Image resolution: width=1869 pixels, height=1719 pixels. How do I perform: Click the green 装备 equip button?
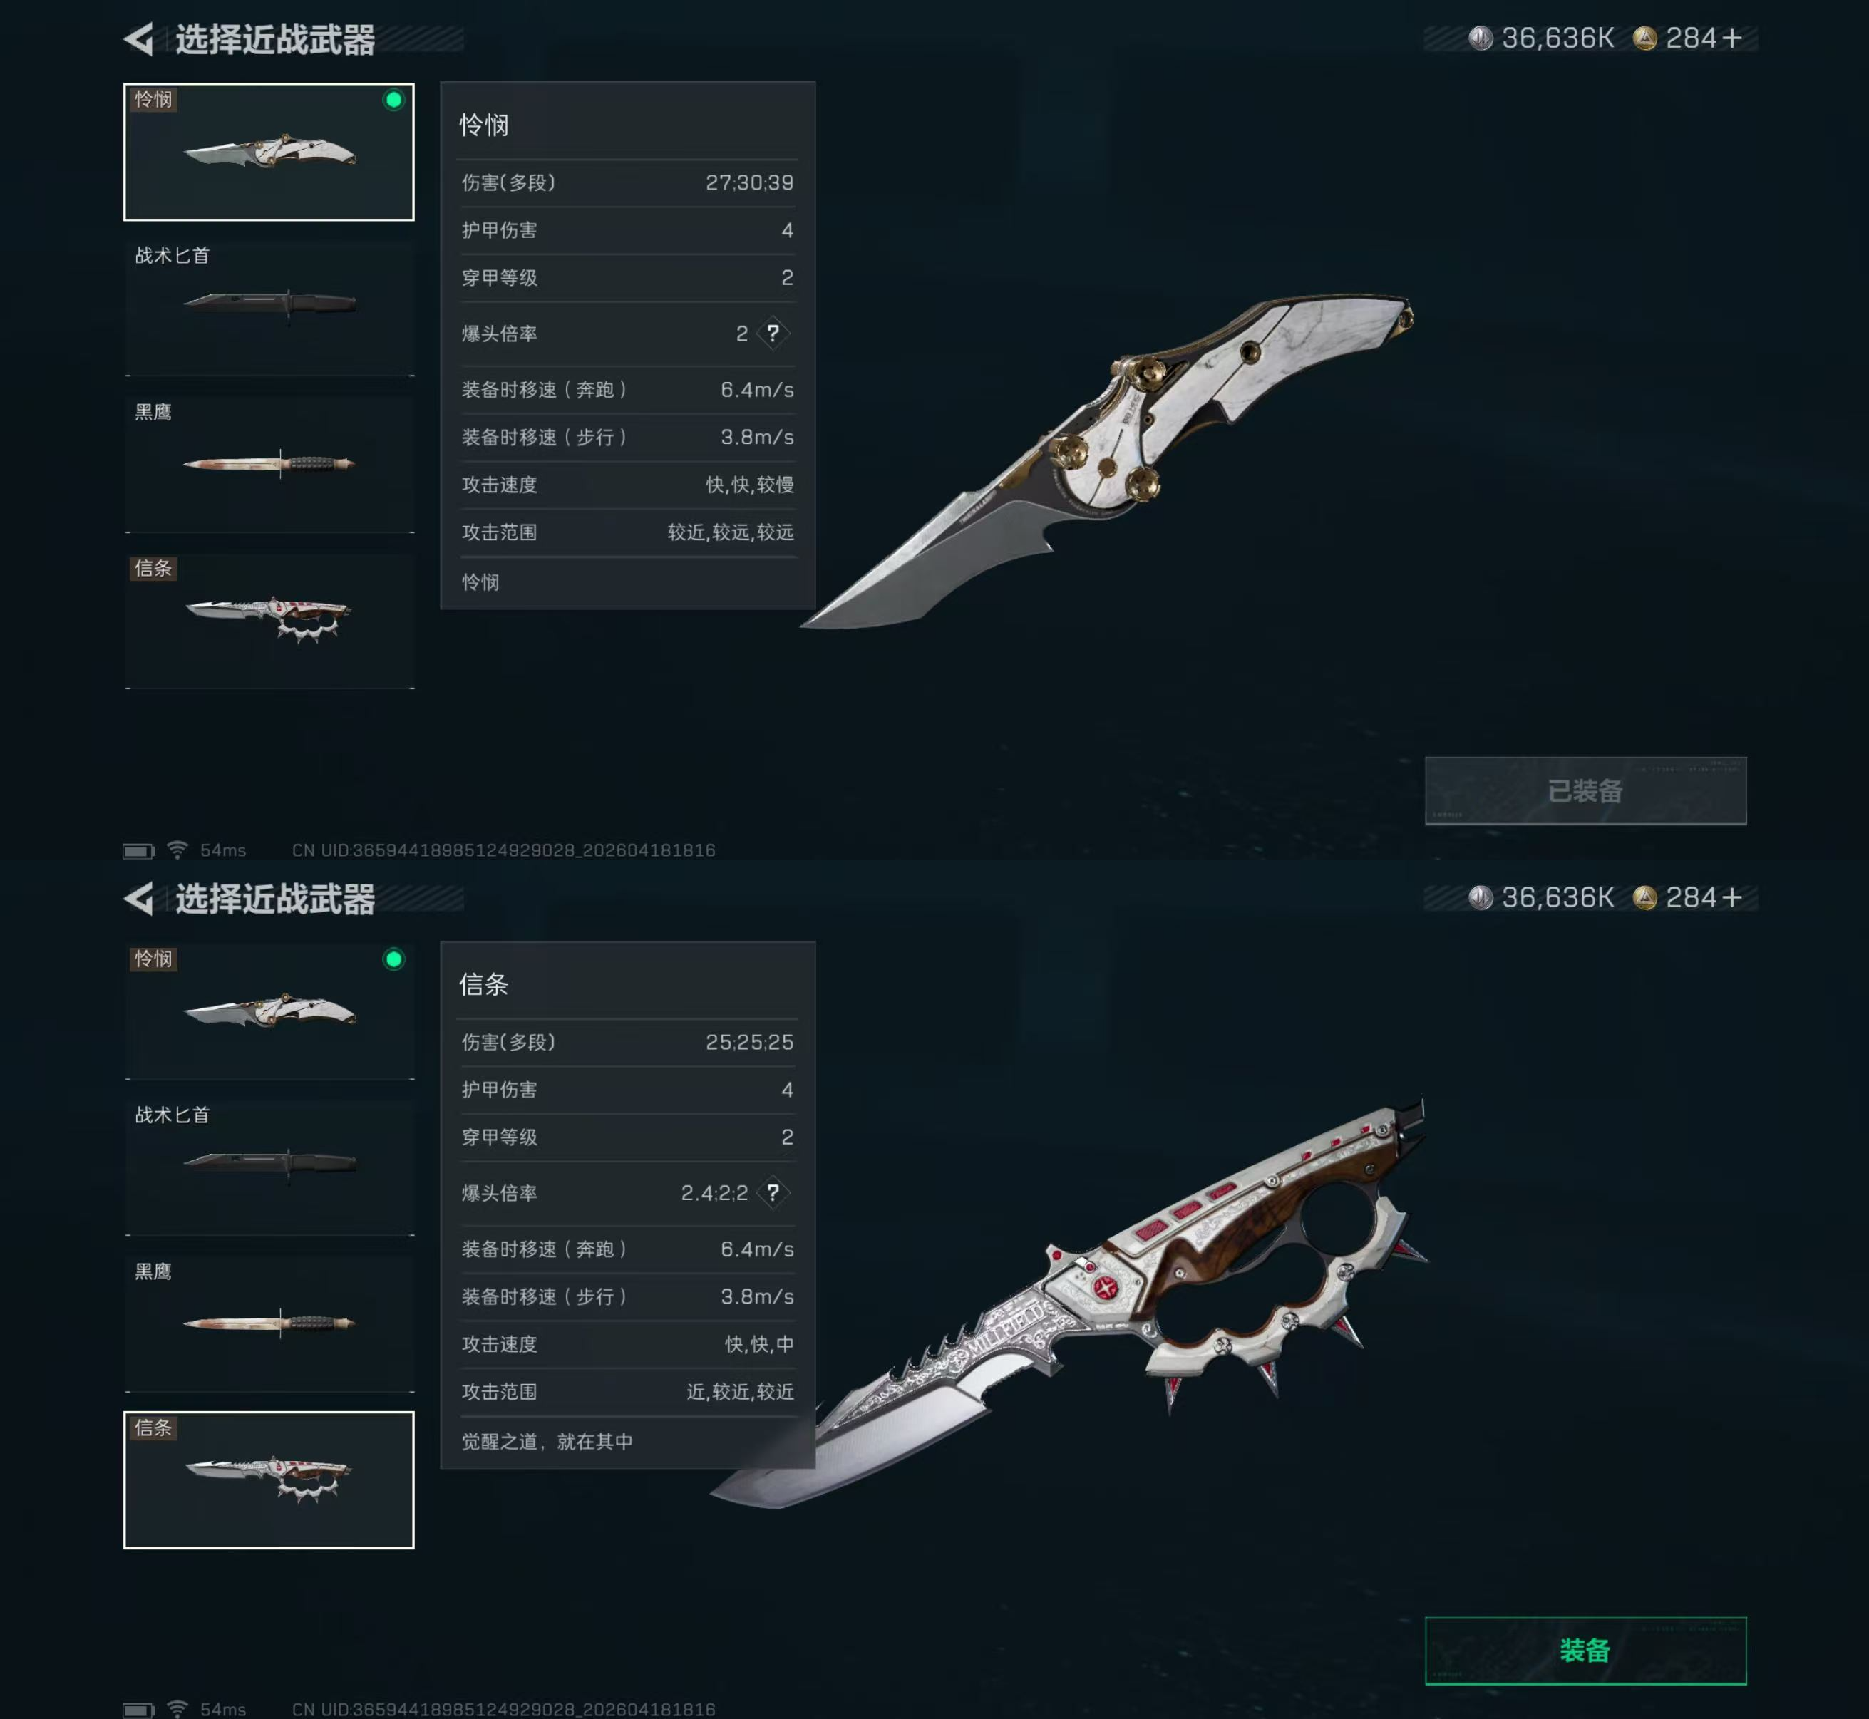(1585, 1650)
